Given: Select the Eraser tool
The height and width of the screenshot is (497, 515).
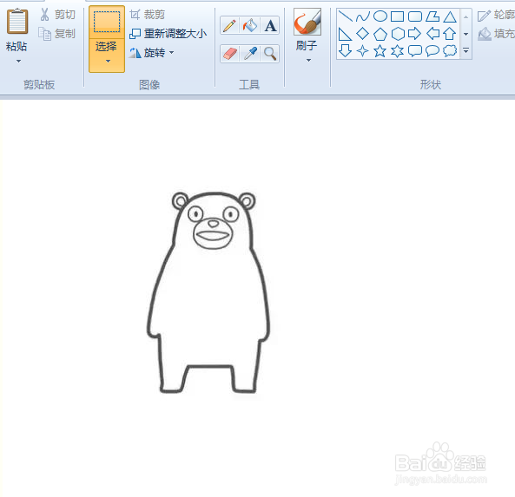Looking at the screenshot, I should click(x=229, y=54).
